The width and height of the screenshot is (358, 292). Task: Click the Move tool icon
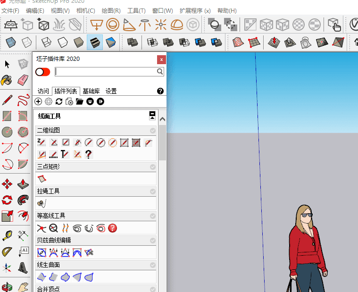7,184
